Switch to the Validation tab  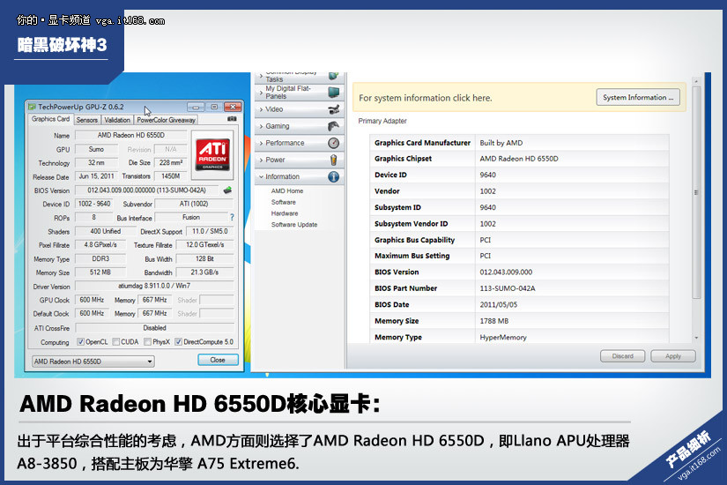(x=117, y=120)
